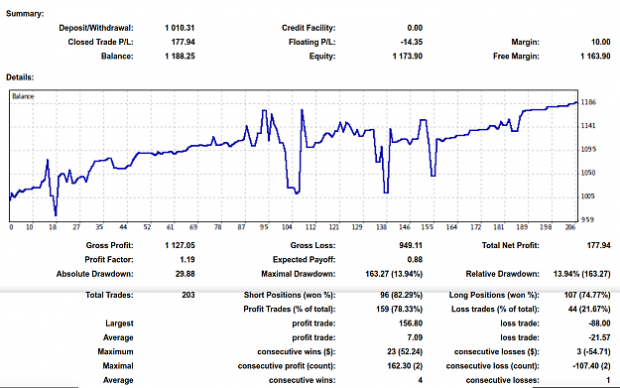Select the Gross Loss value 949.11
The width and height of the screenshot is (620, 388).
411,246
